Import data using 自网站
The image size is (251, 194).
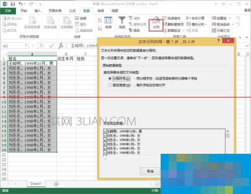click(10, 25)
